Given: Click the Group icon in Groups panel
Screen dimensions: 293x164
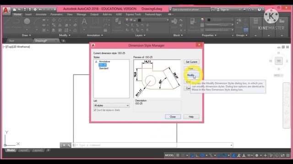Looking at the screenshot, I should pos(239,22).
